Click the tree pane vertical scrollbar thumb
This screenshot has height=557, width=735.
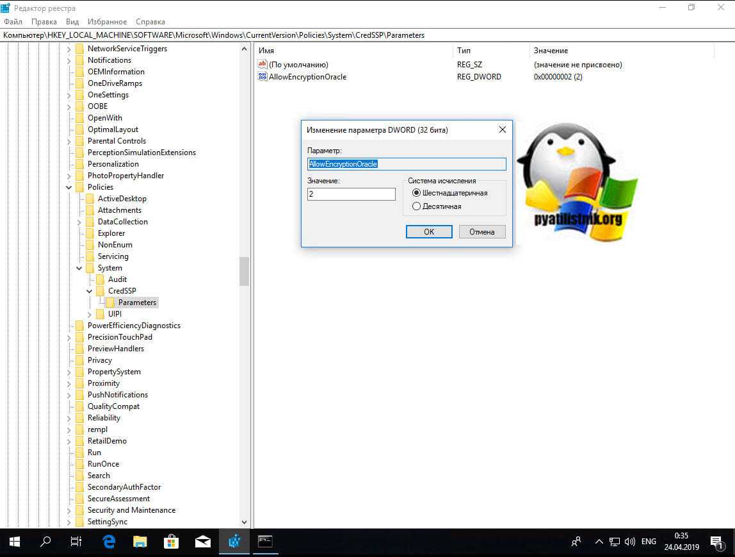pos(244,271)
